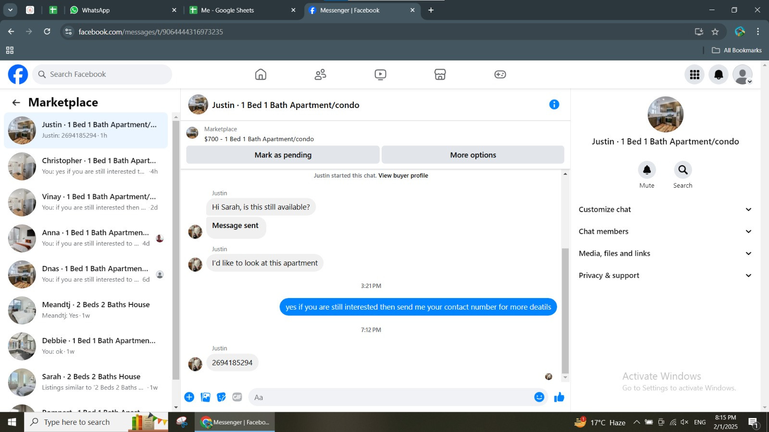Select the $700 listing title text
This screenshot has height=432, width=769.
pos(259,139)
